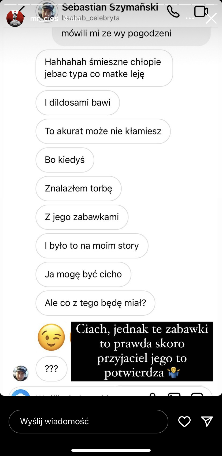Tap the 'Hahhahah śmieszne chłopie' message bubble
Screen dimensions: 222x456
pos(104,68)
